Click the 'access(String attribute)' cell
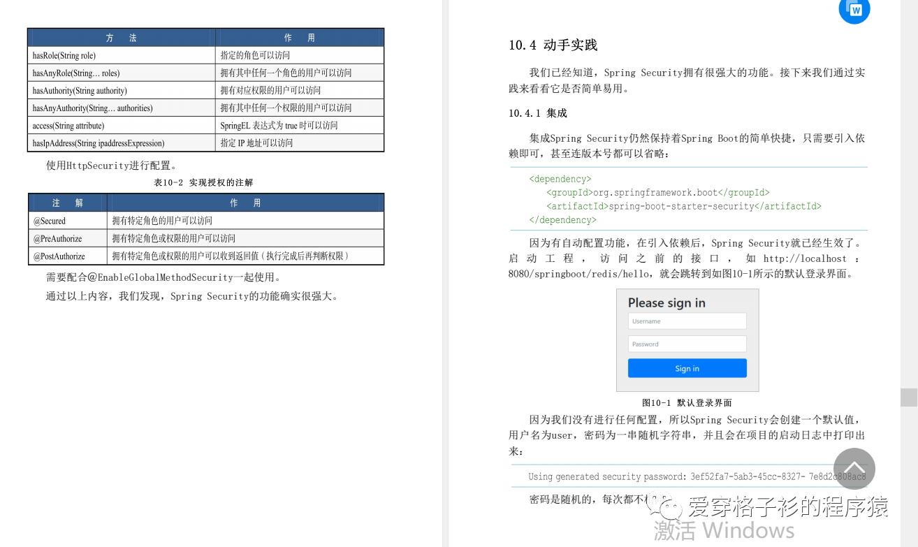The width and height of the screenshot is (918, 547). pyautogui.click(x=122, y=125)
